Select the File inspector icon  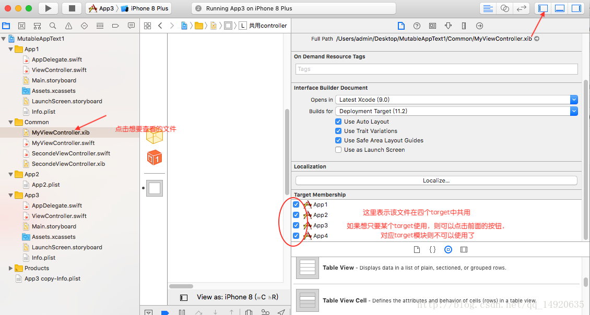pos(401,26)
